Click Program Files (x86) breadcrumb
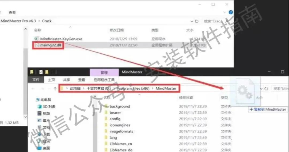Screen dimensions: 289x152 click(133, 89)
